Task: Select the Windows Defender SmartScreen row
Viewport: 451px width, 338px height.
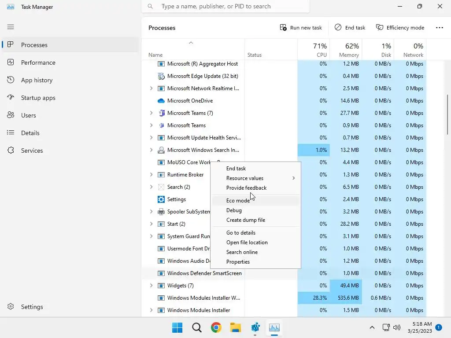Action: click(x=284, y=273)
